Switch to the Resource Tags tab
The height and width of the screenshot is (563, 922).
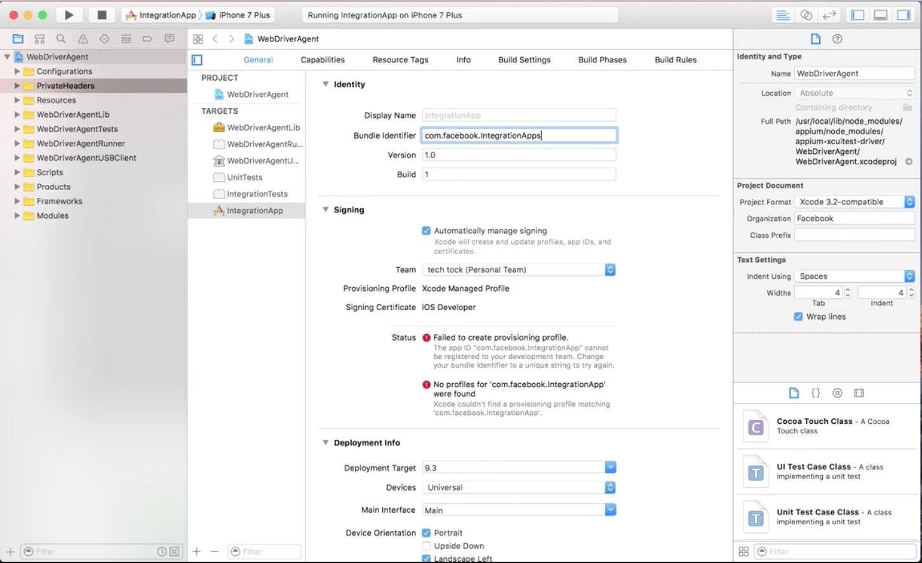pos(400,60)
